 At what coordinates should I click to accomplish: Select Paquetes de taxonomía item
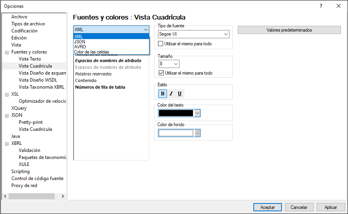point(42,157)
